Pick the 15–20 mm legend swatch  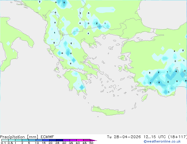[x=46, y=140]
